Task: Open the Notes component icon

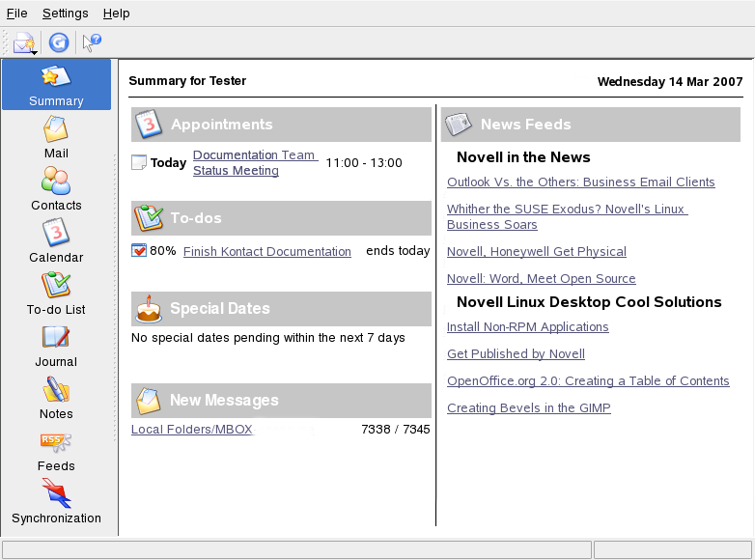Action: [x=56, y=389]
